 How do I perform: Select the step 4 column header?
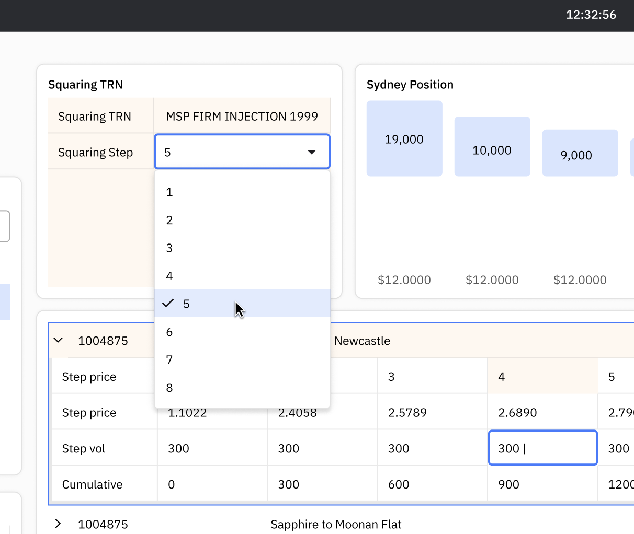point(542,376)
